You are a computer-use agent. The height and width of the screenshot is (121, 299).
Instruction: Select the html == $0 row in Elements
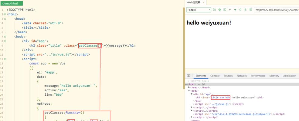pos(242,84)
